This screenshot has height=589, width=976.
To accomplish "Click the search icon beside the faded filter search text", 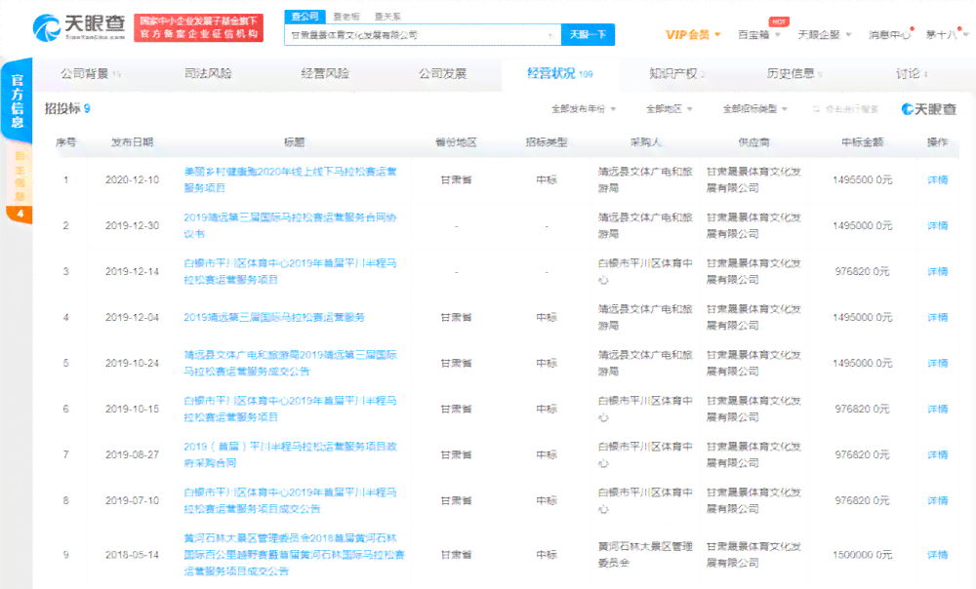I will (x=816, y=109).
